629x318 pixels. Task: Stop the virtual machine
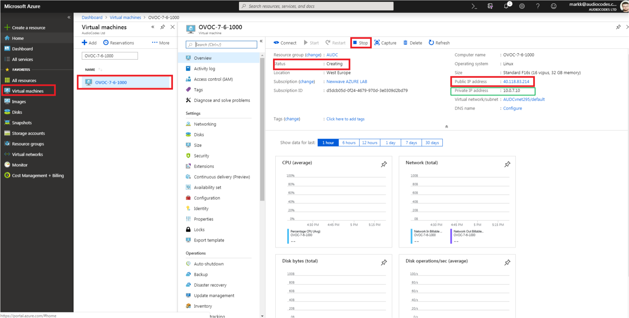tap(361, 43)
